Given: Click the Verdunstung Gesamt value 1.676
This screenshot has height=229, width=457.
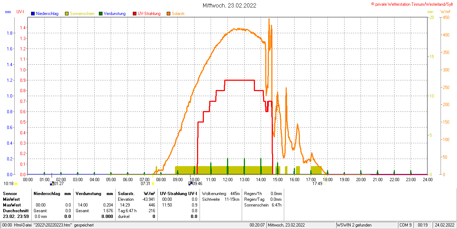Looking at the screenshot, I should [108, 211].
